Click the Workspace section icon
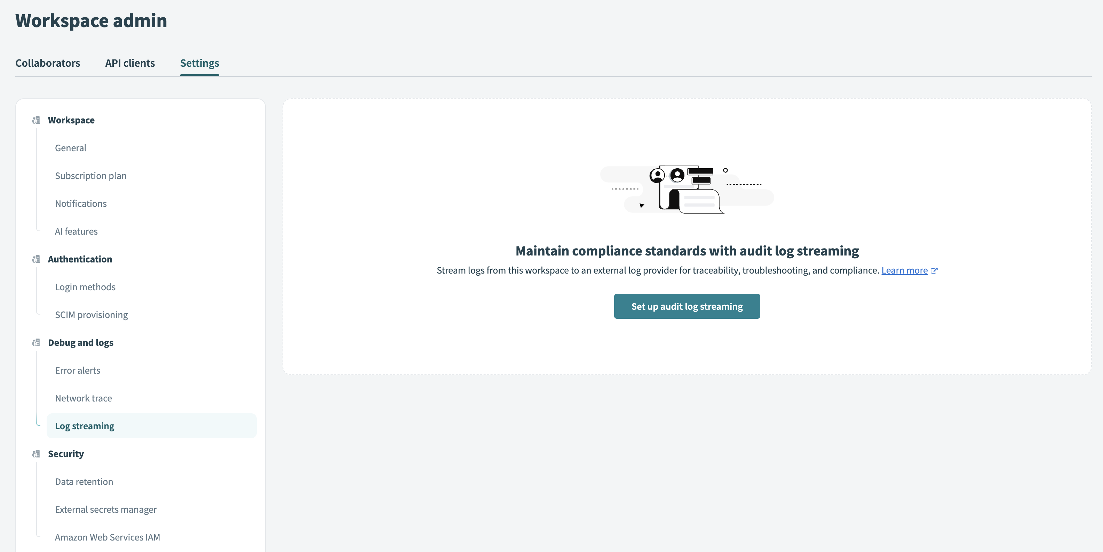 pyautogui.click(x=35, y=119)
